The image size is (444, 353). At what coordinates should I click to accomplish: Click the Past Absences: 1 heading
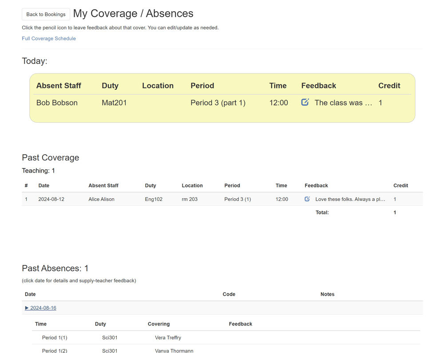[x=55, y=268]
